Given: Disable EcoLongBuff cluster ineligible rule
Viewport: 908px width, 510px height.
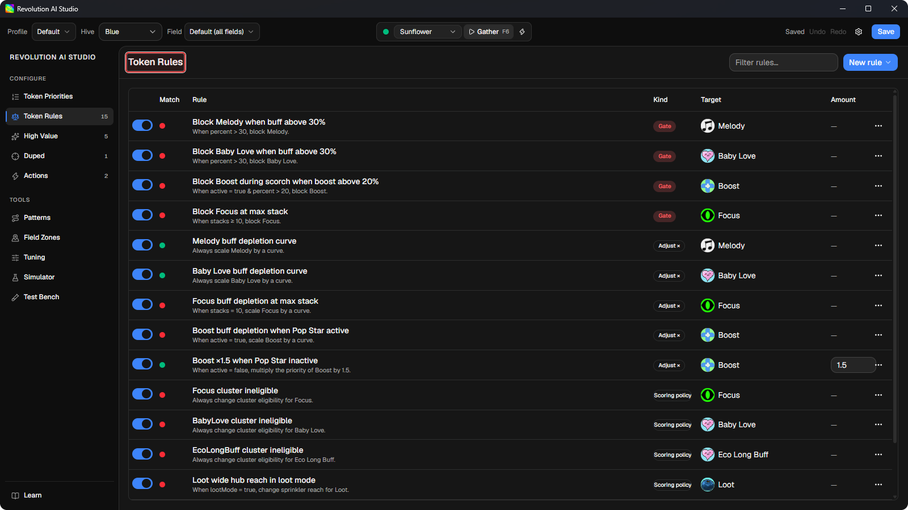Looking at the screenshot, I should [142, 454].
